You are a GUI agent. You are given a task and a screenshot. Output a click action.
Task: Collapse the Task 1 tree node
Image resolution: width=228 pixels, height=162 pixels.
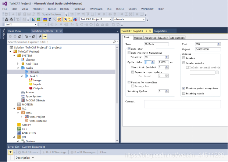22,76
